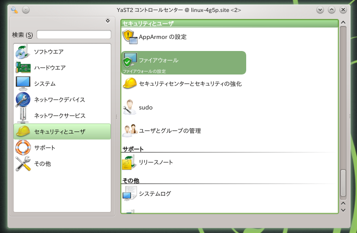Open the リリースノート icon
The width and height of the screenshot is (357, 233).
pos(129,162)
